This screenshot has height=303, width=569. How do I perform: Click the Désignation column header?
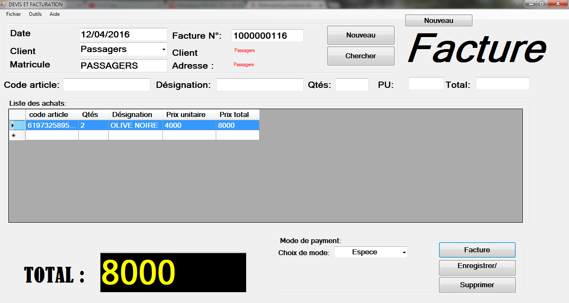(x=135, y=114)
